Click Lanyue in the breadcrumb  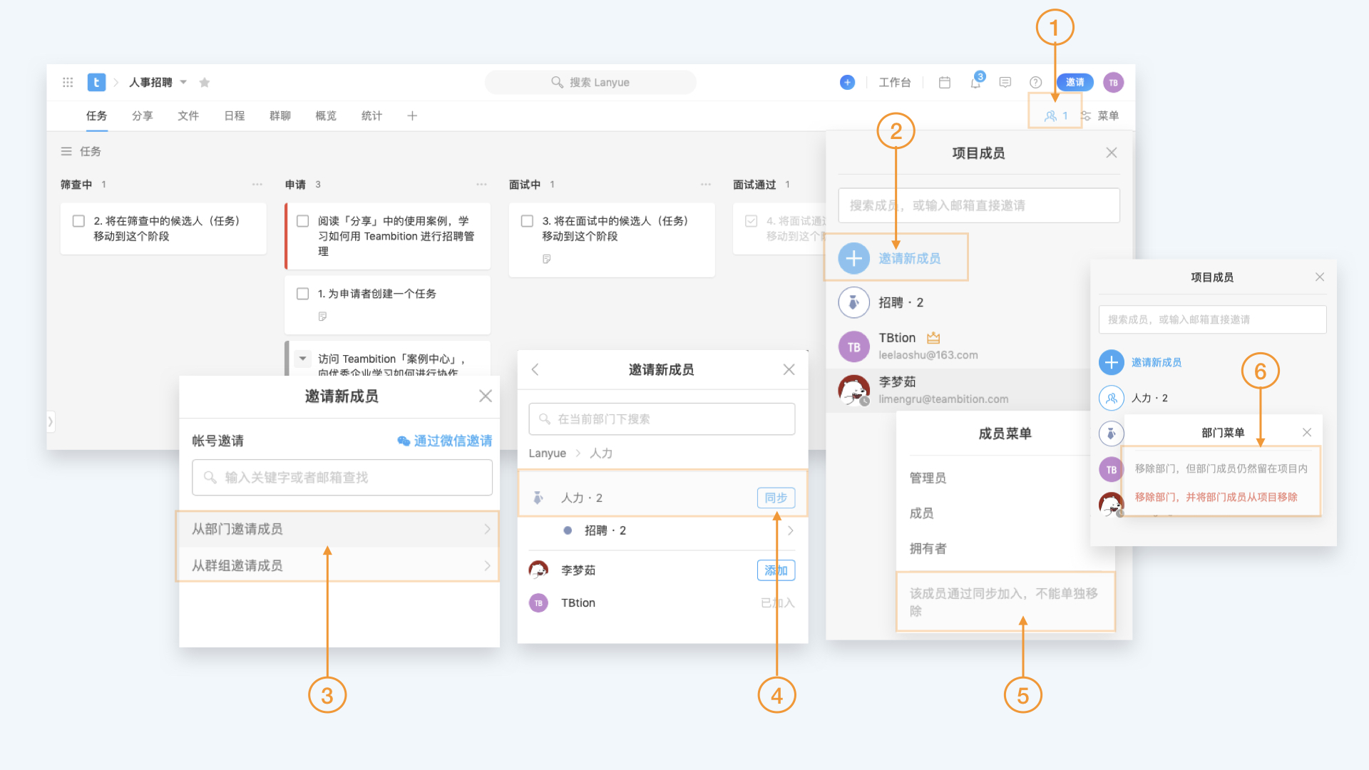point(547,453)
